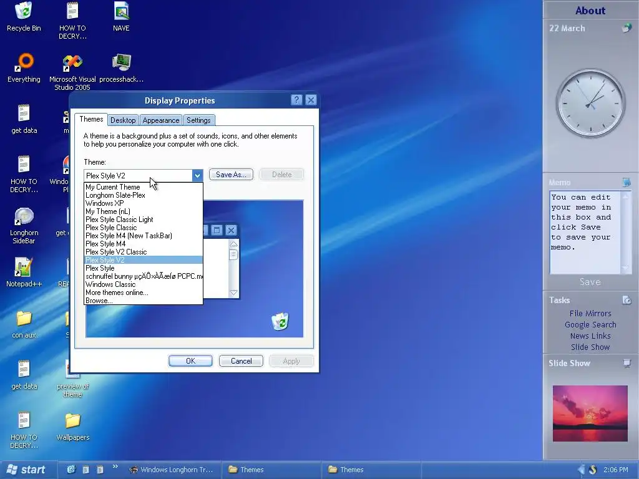Click memo scrollbar up arrow
Viewport: 639px width, 479px height.
pyautogui.click(x=625, y=196)
